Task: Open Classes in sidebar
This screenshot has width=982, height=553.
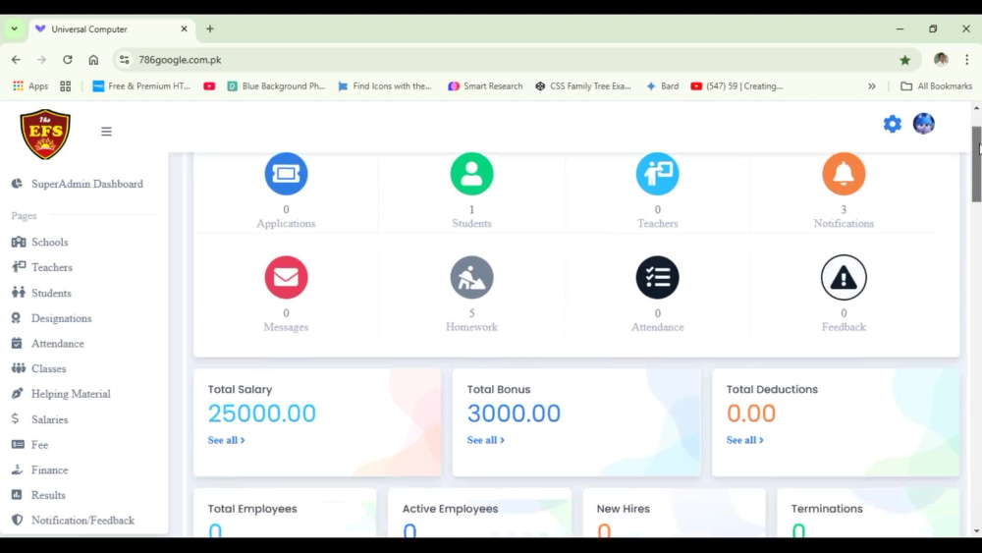Action: pos(39,368)
